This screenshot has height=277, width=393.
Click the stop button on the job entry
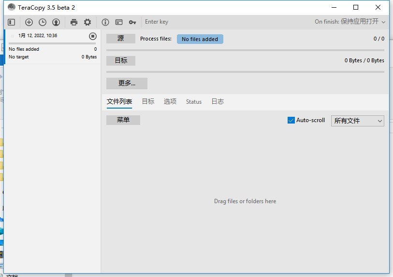coord(93,36)
